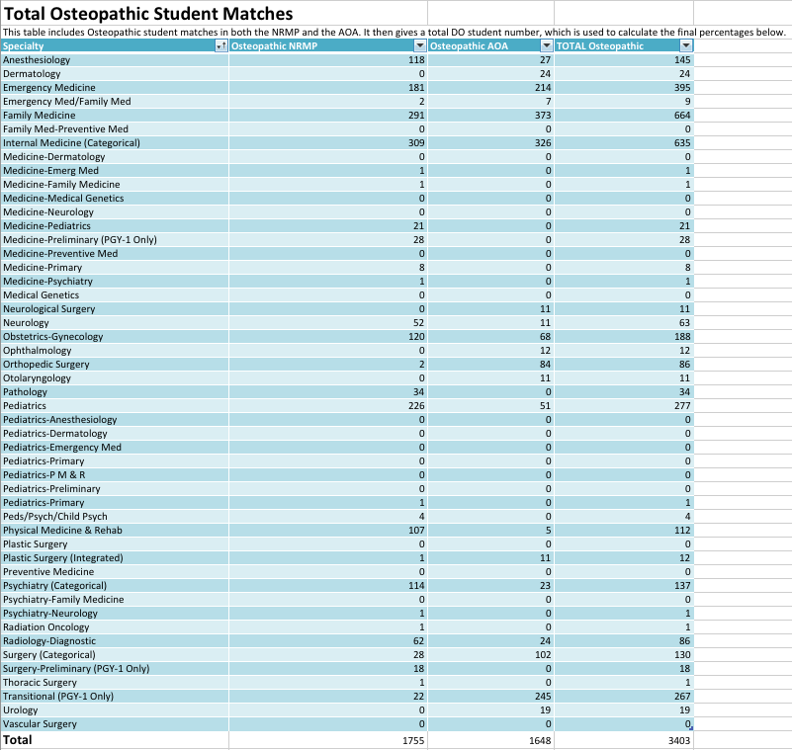Click the 'Psychiatry (Categorical)' cell
This screenshot has width=792, height=750.
pos(115,585)
